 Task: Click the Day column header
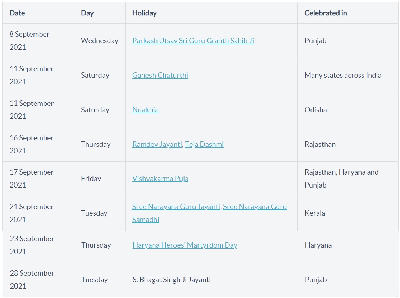(x=87, y=13)
